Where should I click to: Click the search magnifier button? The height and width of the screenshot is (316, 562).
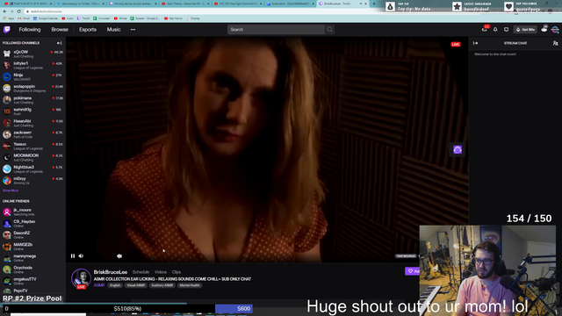[x=330, y=29]
